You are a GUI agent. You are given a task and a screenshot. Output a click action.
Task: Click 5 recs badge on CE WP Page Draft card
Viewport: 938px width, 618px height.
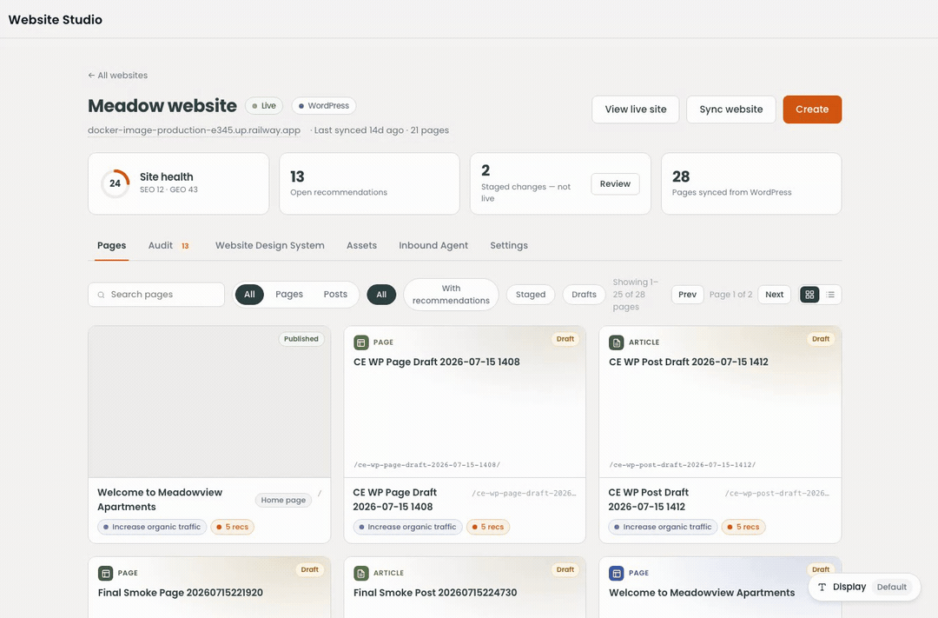click(487, 527)
